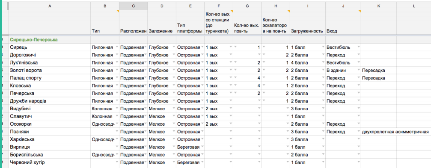Select column G header
This screenshot has width=431, height=168.
pos(247,6)
